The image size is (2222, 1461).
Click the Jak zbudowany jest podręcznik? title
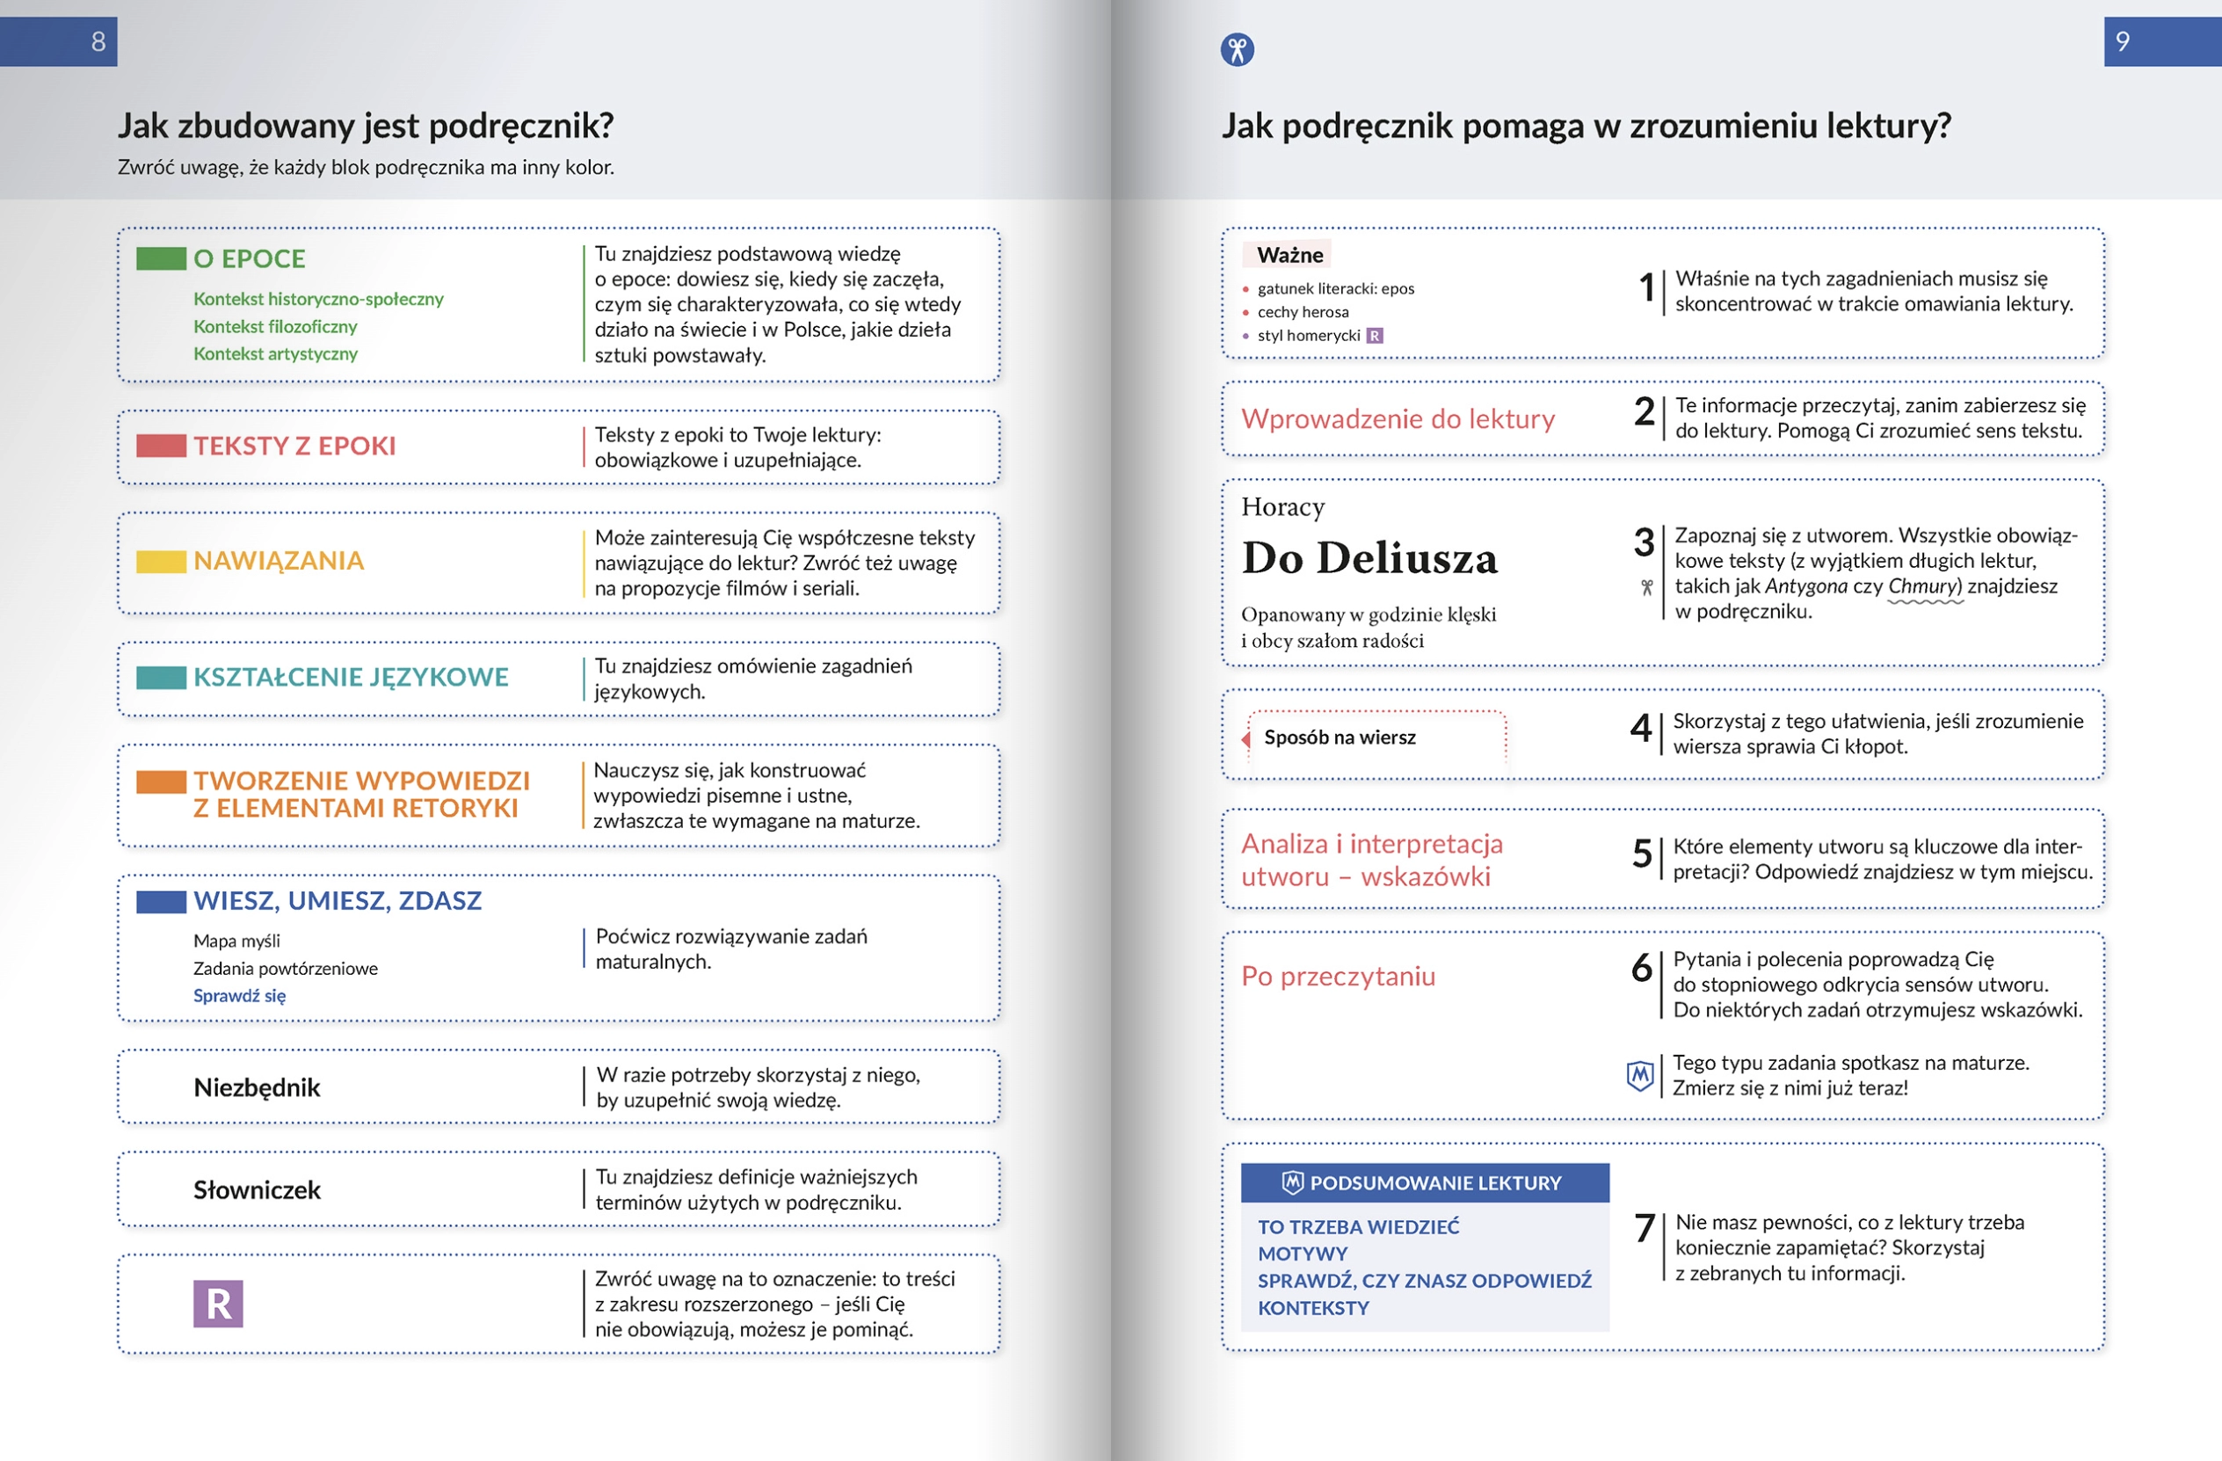pyautogui.click(x=366, y=126)
